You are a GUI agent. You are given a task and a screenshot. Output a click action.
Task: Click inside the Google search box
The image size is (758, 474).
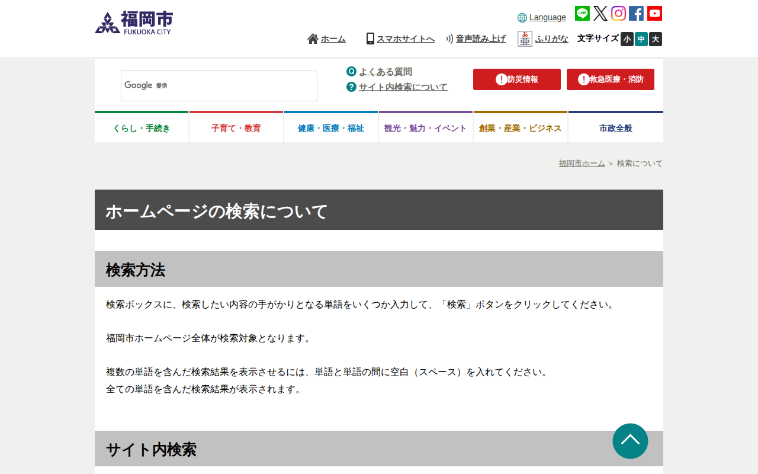click(219, 85)
